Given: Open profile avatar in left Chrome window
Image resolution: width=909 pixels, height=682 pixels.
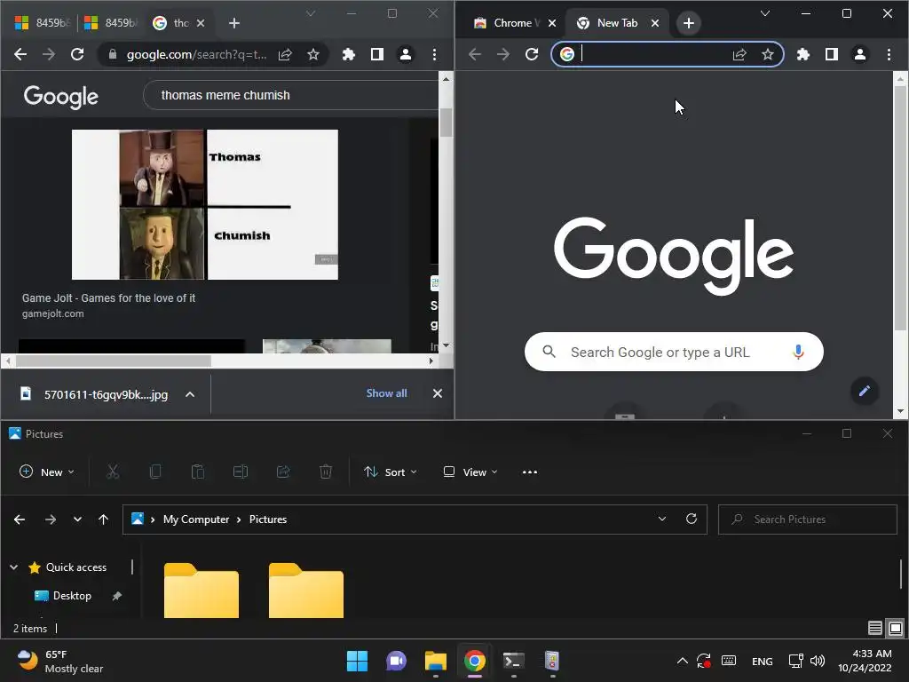Looking at the screenshot, I should point(405,54).
